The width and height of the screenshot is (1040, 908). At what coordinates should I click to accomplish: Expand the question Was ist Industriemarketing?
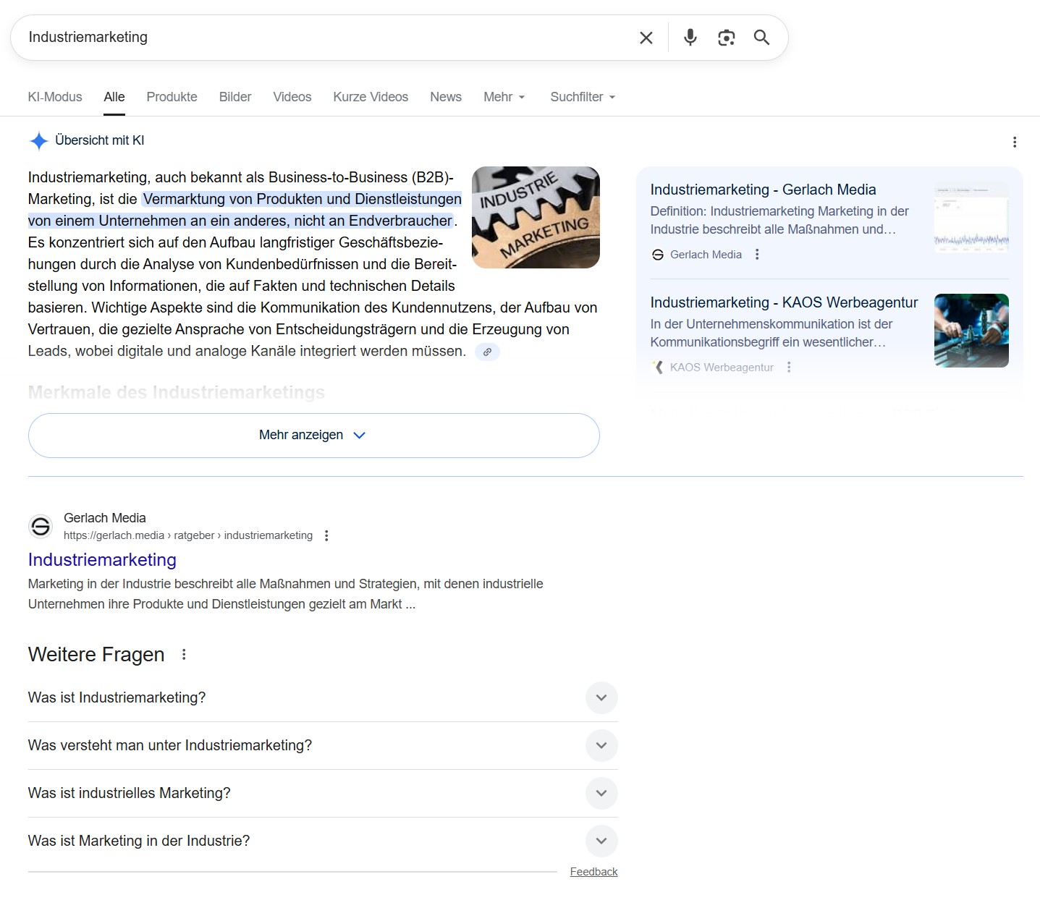601,698
